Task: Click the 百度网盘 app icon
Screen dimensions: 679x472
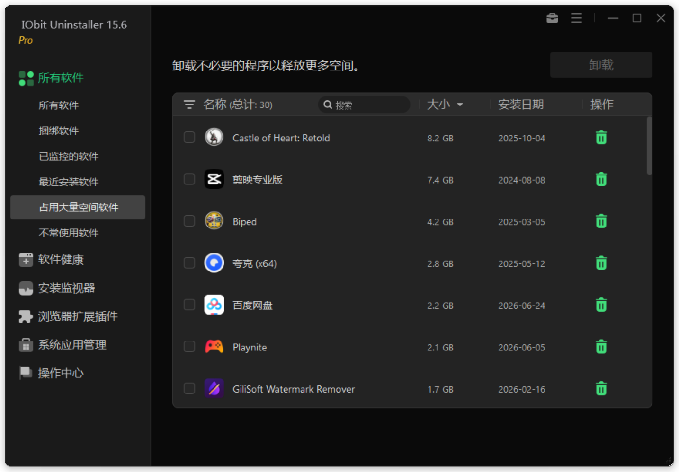Action: point(214,305)
